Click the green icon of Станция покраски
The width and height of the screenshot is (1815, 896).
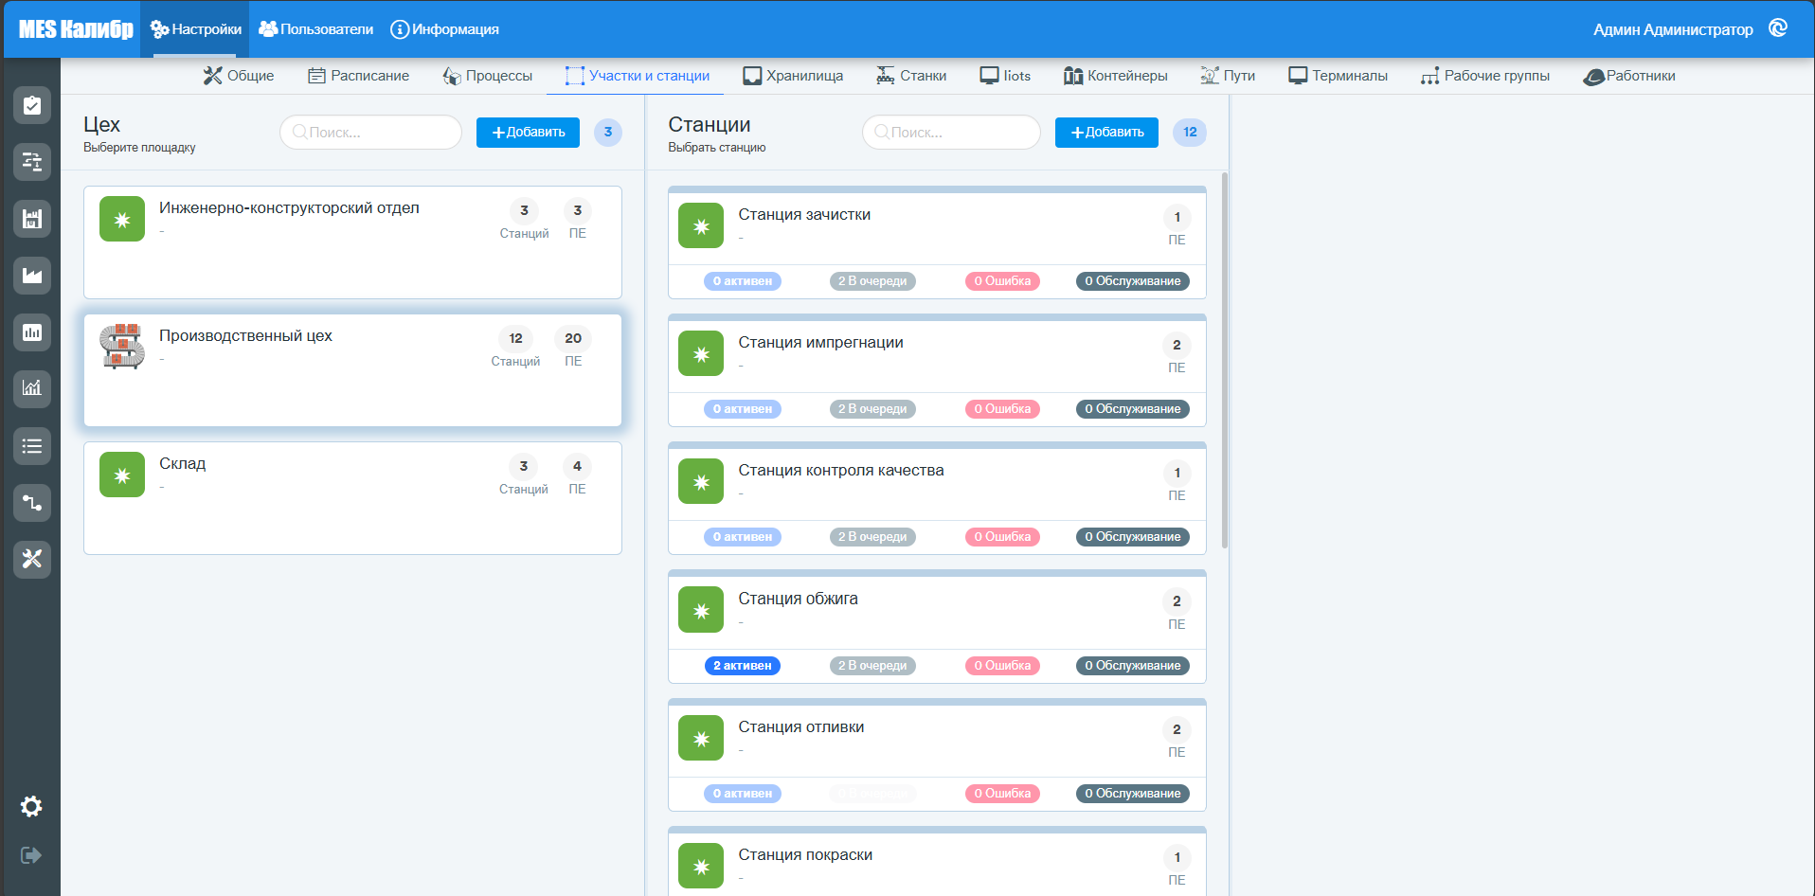pyautogui.click(x=701, y=867)
